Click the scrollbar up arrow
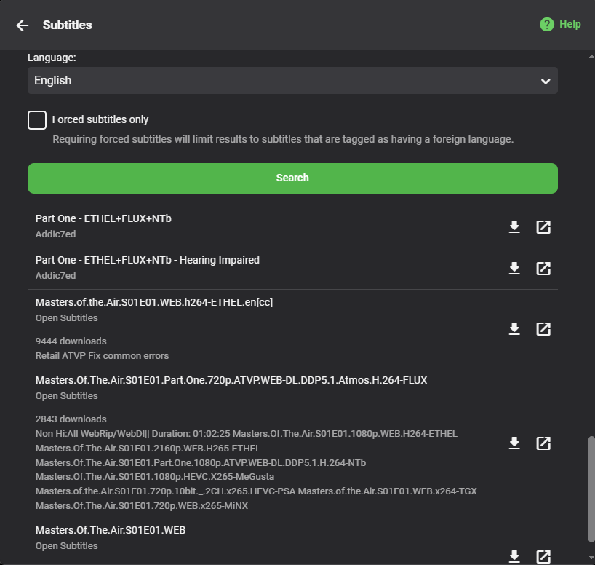Image resolution: width=595 pixels, height=565 pixels. coord(591,56)
